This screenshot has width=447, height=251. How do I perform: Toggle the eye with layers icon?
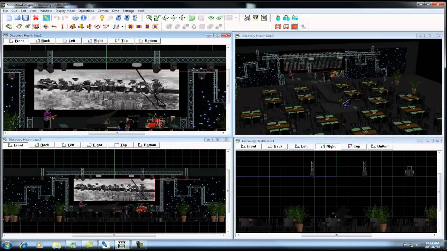[x=219, y=18]
